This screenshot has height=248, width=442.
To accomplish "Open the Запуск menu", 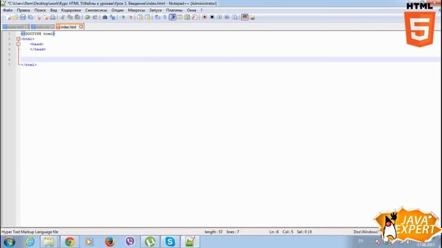I will point(155,10).
